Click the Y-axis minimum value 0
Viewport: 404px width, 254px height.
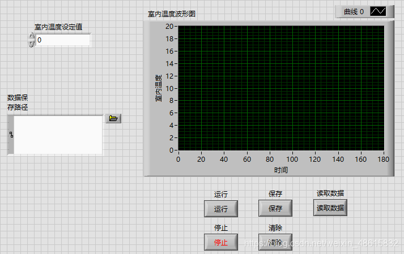[171, 150]
